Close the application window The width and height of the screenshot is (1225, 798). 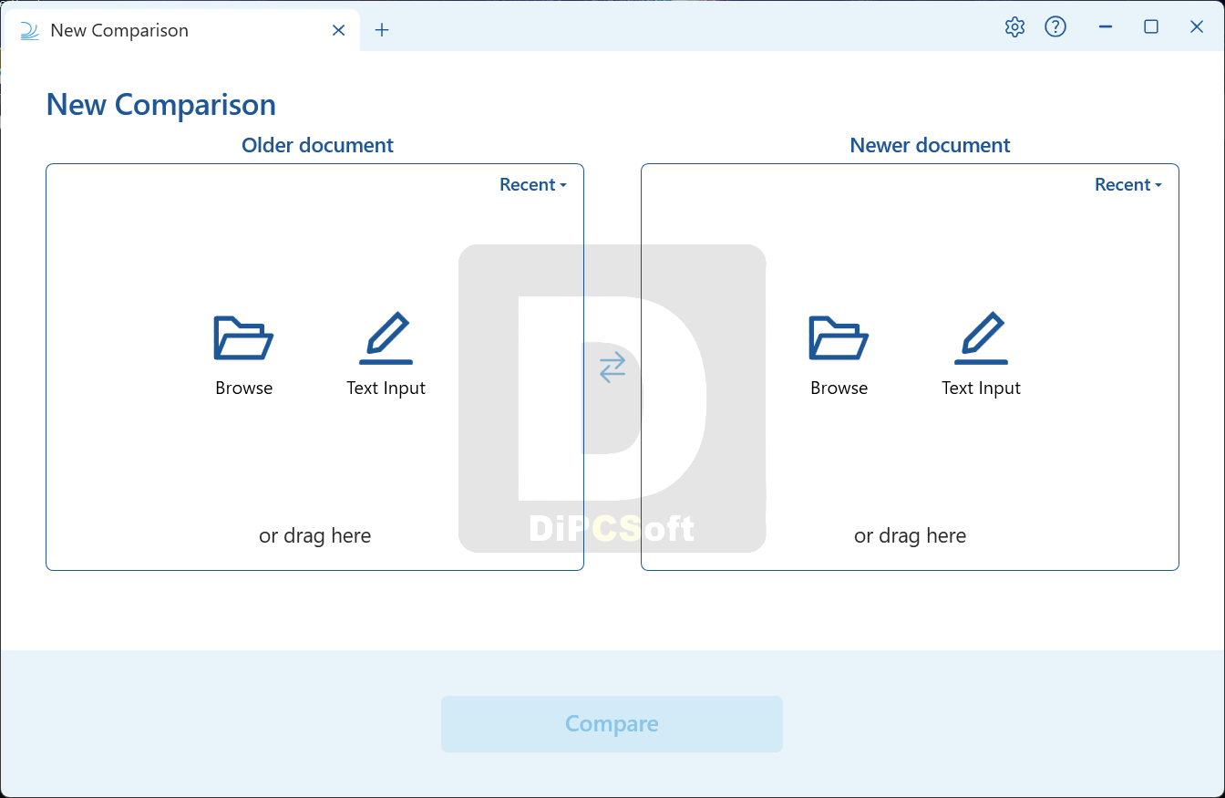(1197, 27)
